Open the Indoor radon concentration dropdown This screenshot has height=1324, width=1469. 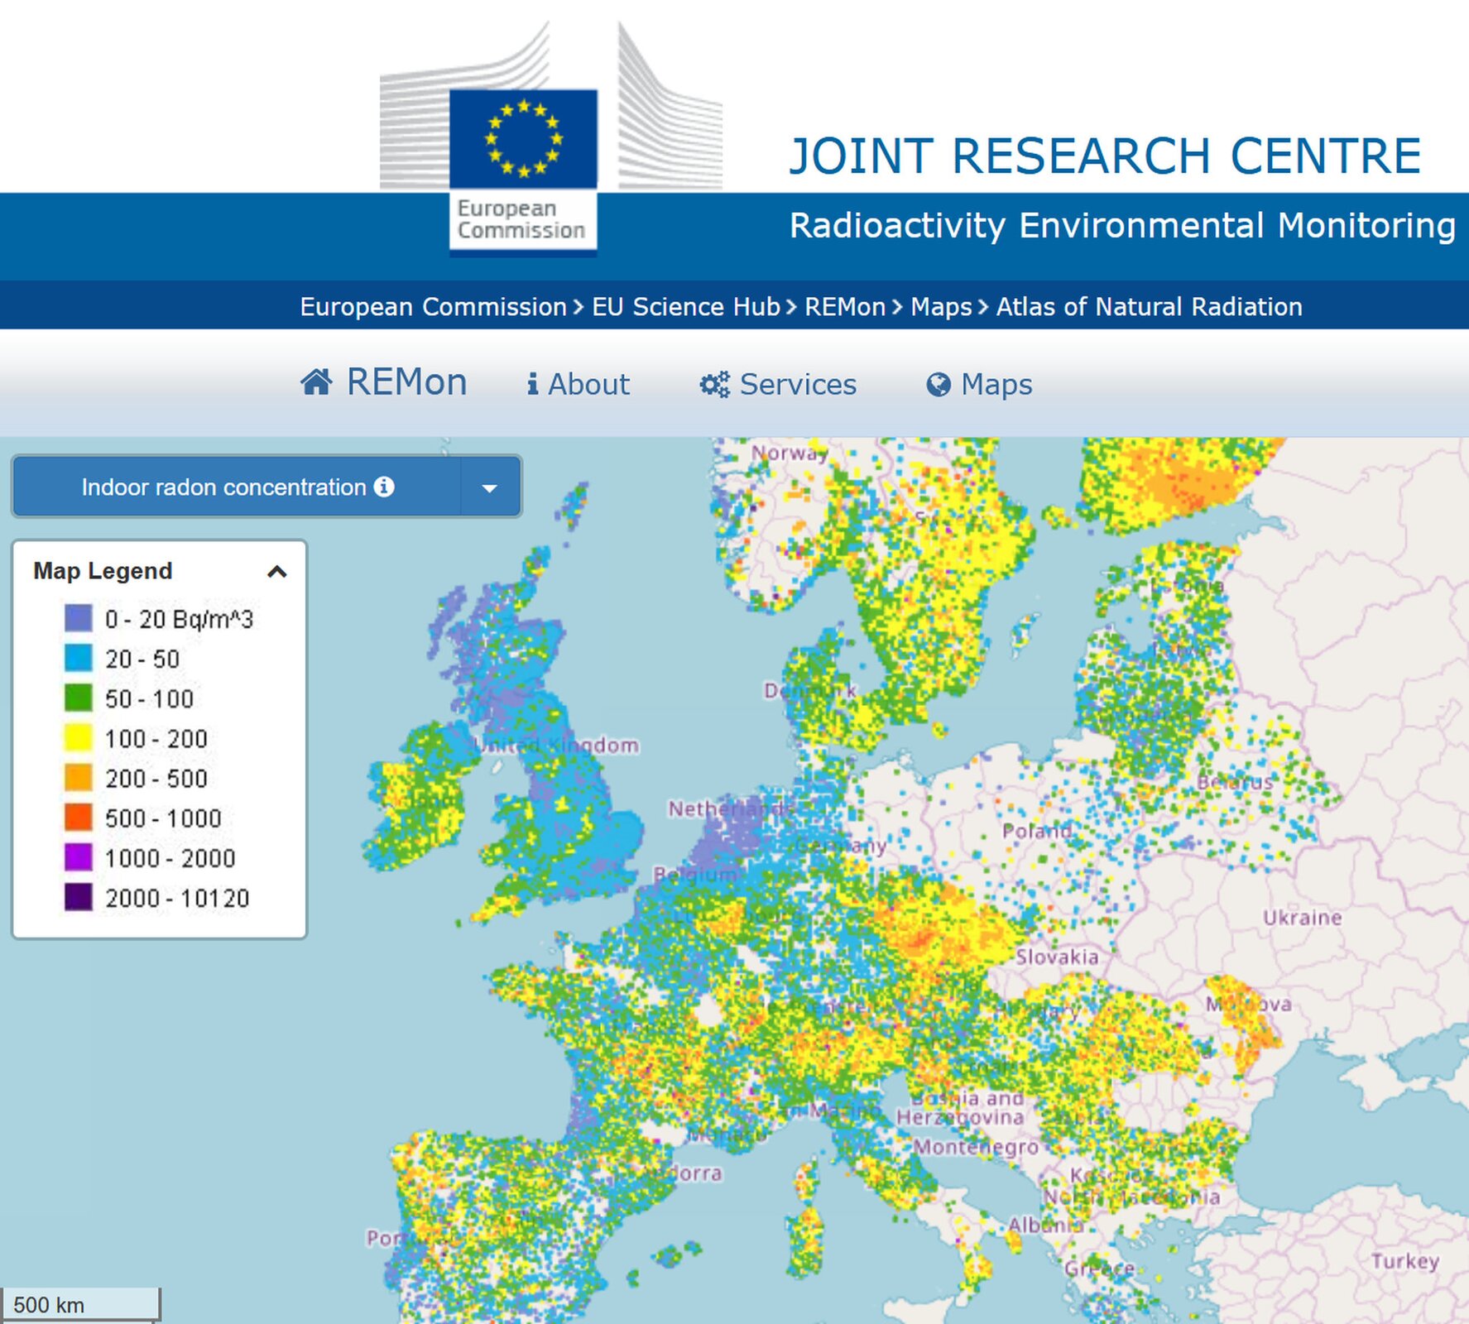tap(490, 487)
